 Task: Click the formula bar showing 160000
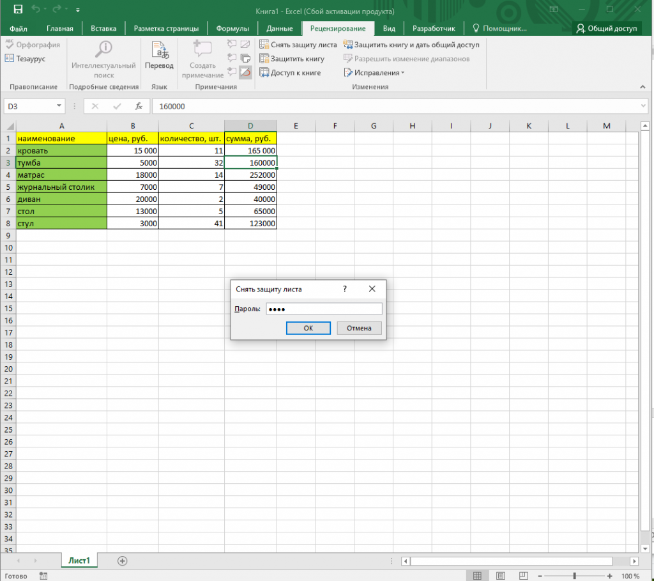click(x=395, y=107)
